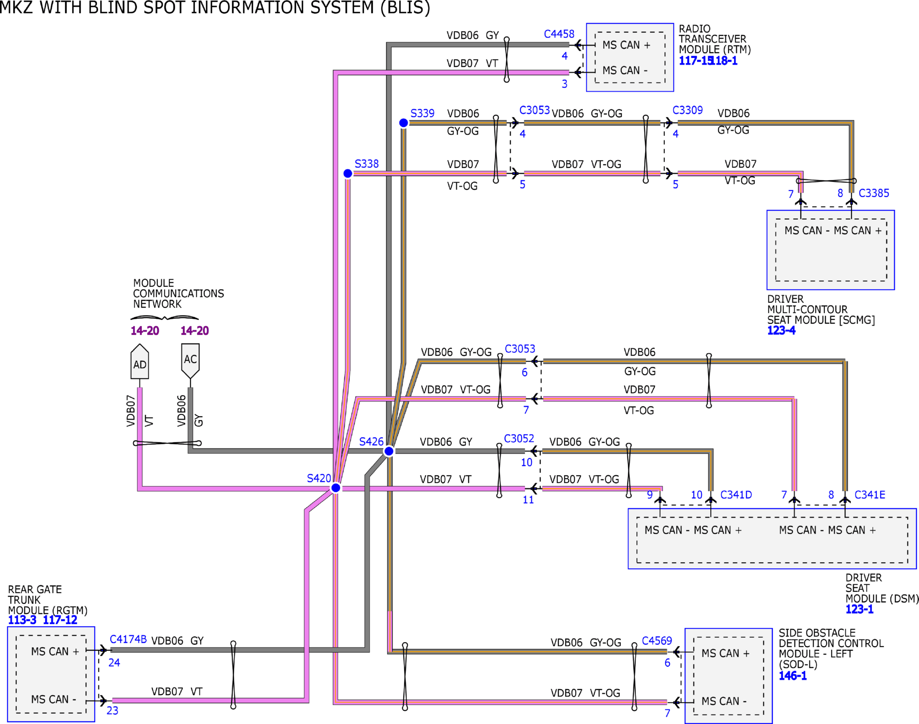Open the 117-12 page reference link
919x724 pixels.
[x=60, y=620]
